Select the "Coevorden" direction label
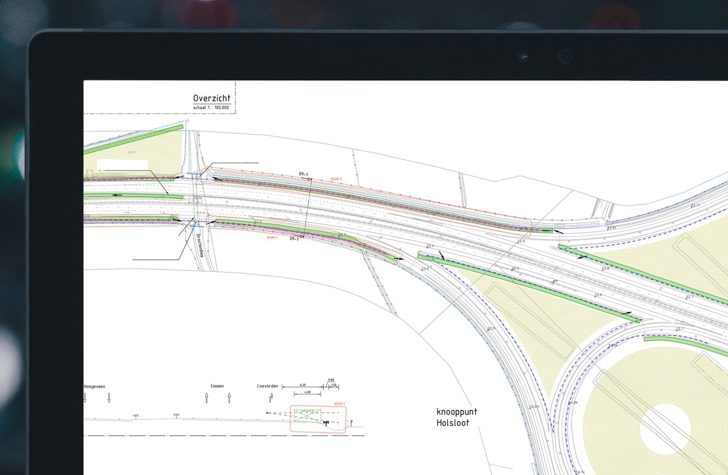728x475 pixels. pos(268,386)
